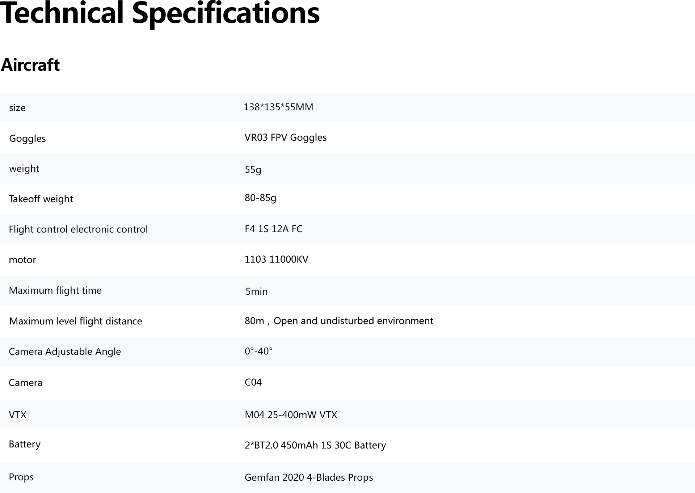695x493 pixels.
Task: Click the weight label in table
Action: 24,169
